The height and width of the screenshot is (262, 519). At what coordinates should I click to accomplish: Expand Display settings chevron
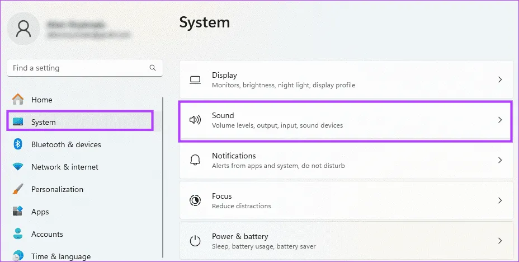[x=500, y=80]
